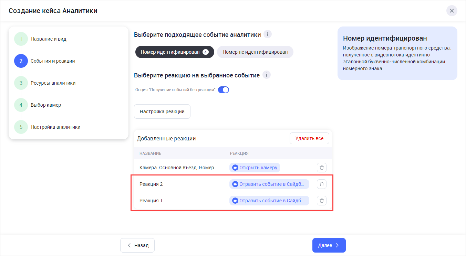Click the Настройка реакций button
466x256 pixels.
coord(162,111)
